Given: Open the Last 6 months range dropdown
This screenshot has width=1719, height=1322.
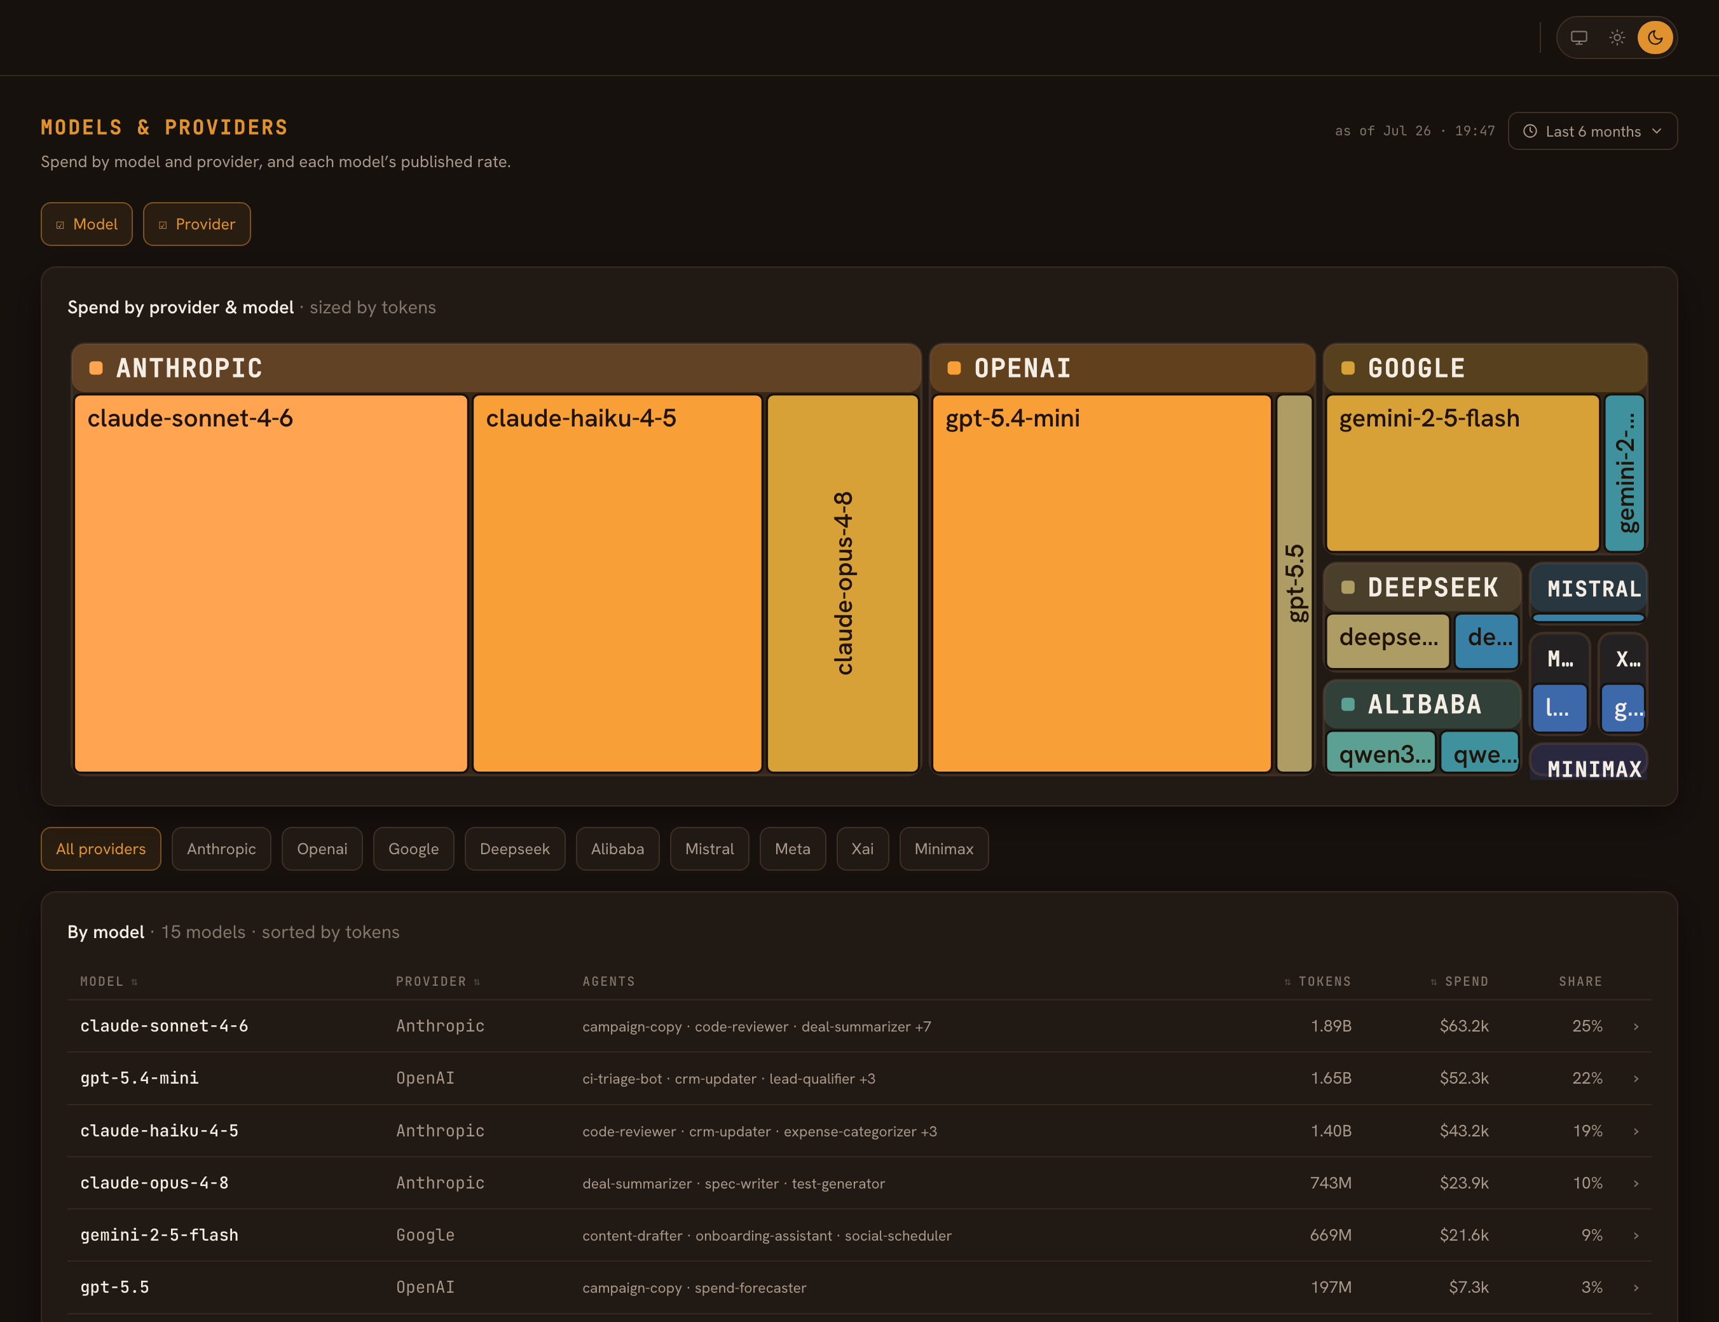Looking at the screenshot, I should pos(1592,132).
